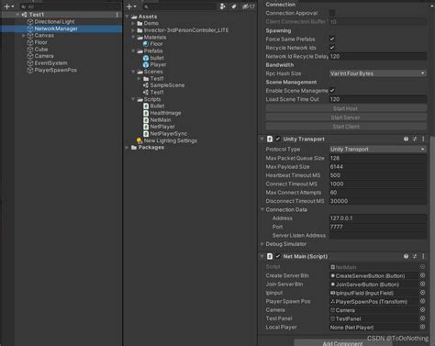Select NetworkManager in the Hierarchy
This screenshot has height=346, width=435.
coord(56,28)
